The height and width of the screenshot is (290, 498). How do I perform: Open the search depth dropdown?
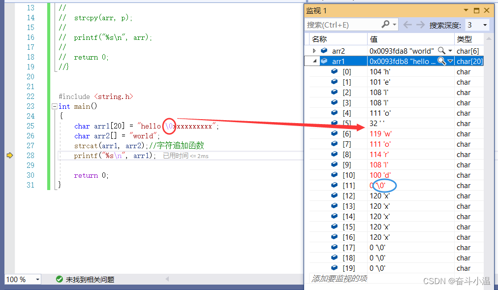[485, 25]
